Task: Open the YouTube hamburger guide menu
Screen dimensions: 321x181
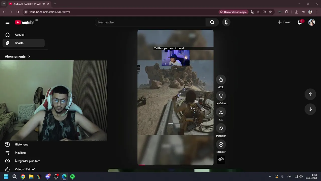Action: pyautogui.click(x=8, y=22)
